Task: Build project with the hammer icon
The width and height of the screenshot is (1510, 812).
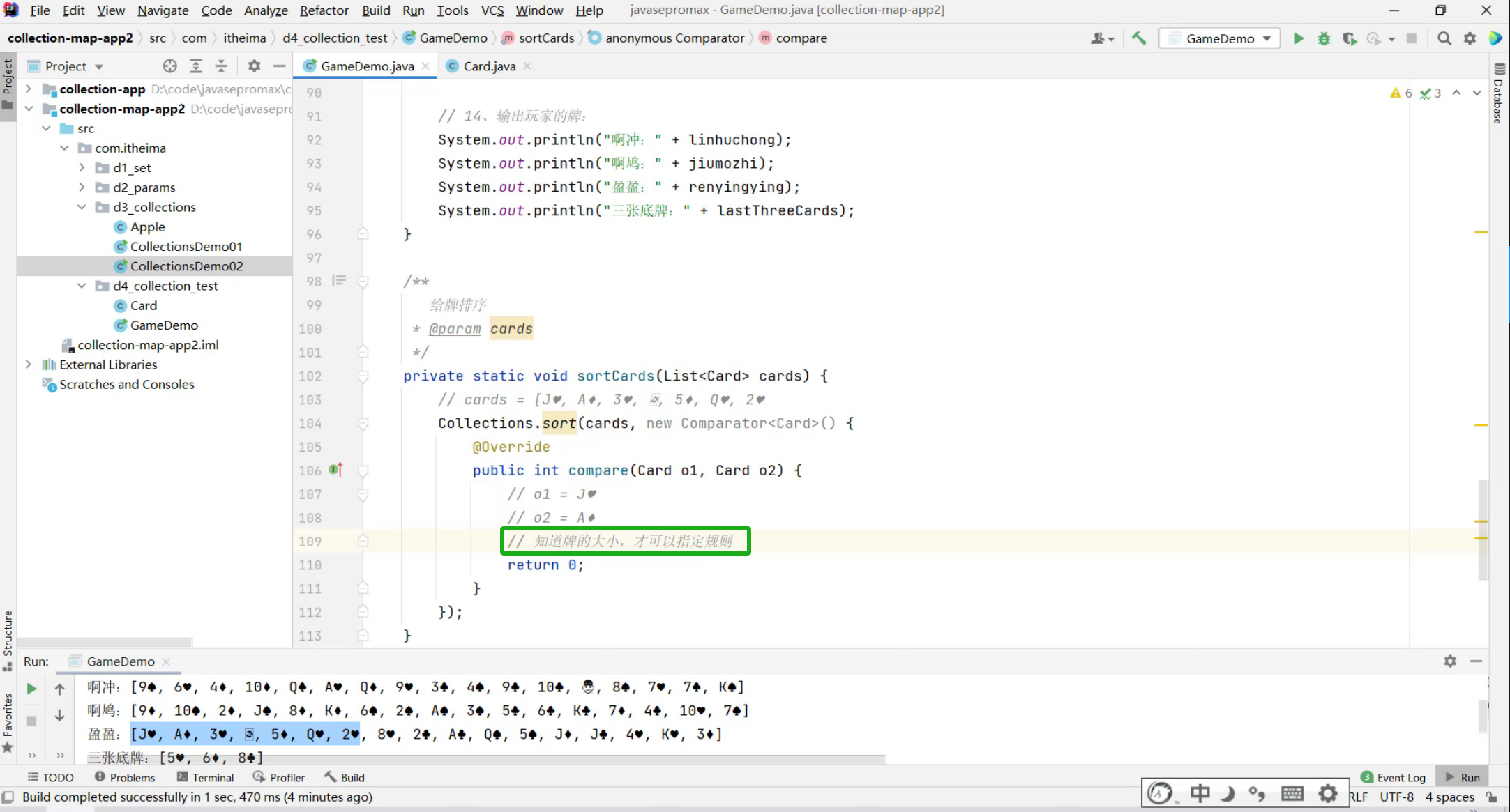Action: pos(1139,38)
